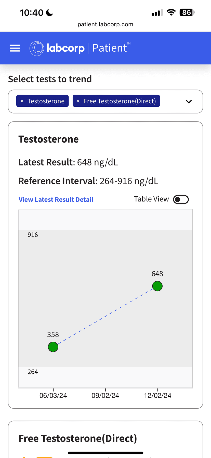211x458 pixels.
Task: Remove the Free Testosterone(Direct) tag
Action: (x=78, y=101)
